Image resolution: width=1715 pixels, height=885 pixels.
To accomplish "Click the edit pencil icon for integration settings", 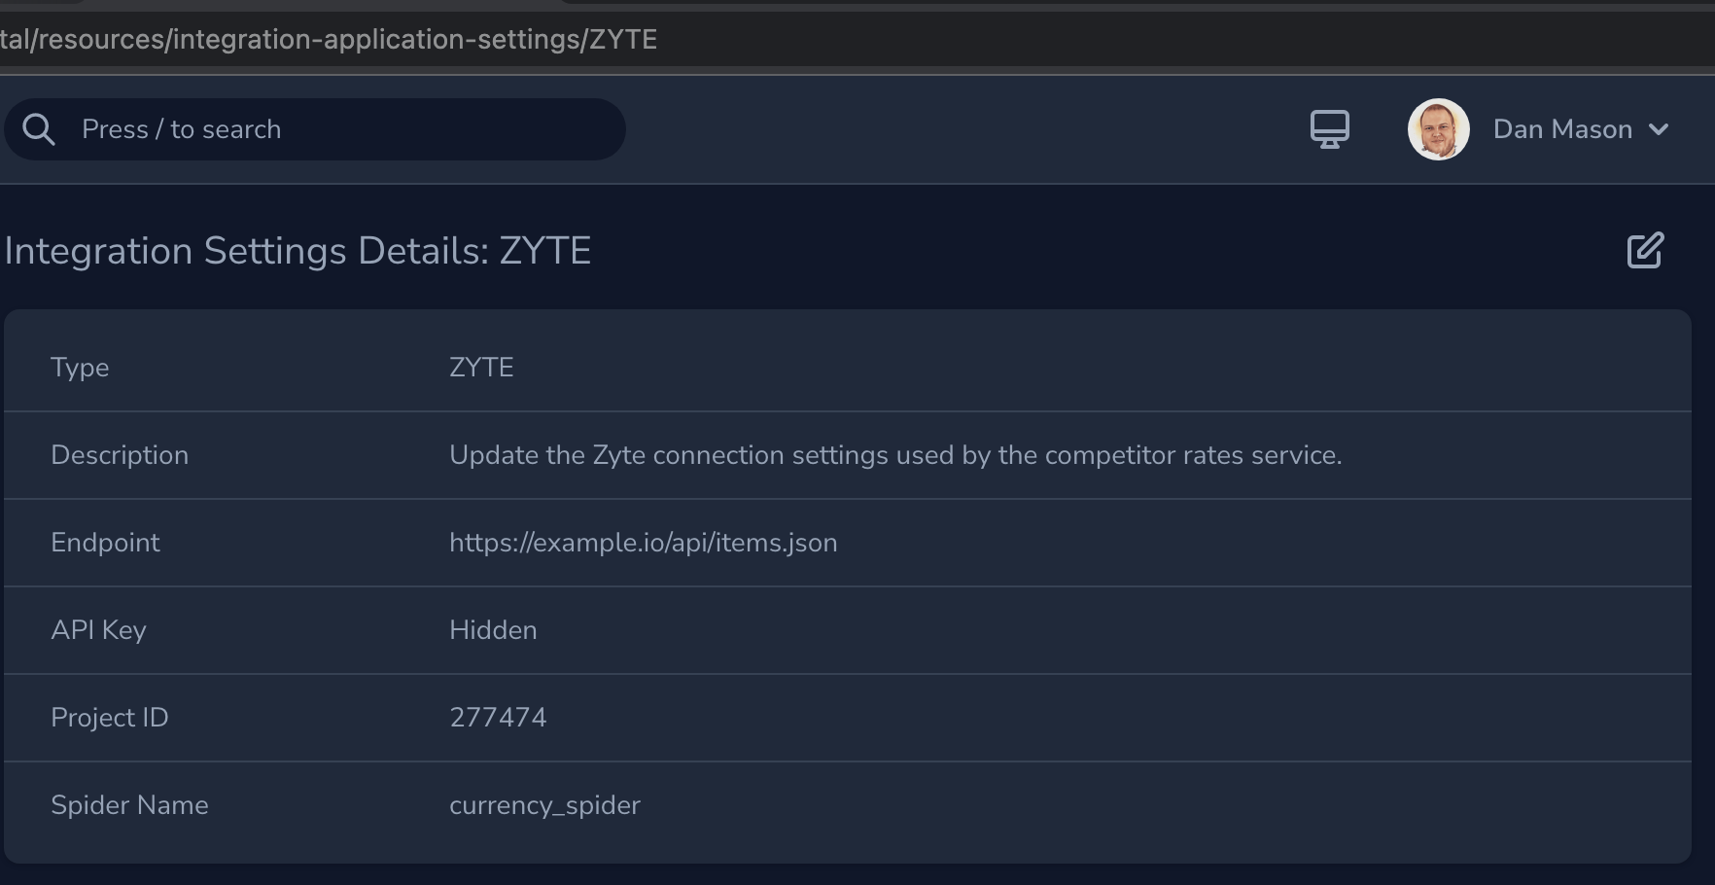I will click(1643, 251).
